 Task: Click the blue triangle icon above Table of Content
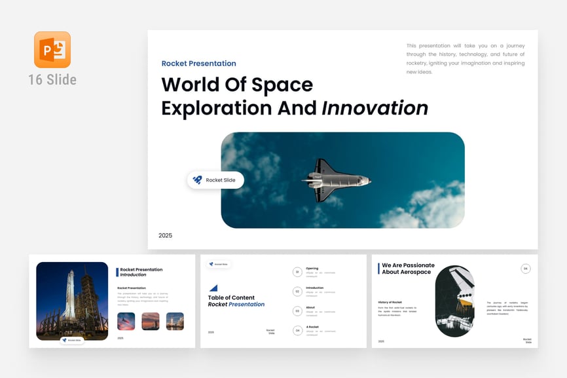click(213, 288)
